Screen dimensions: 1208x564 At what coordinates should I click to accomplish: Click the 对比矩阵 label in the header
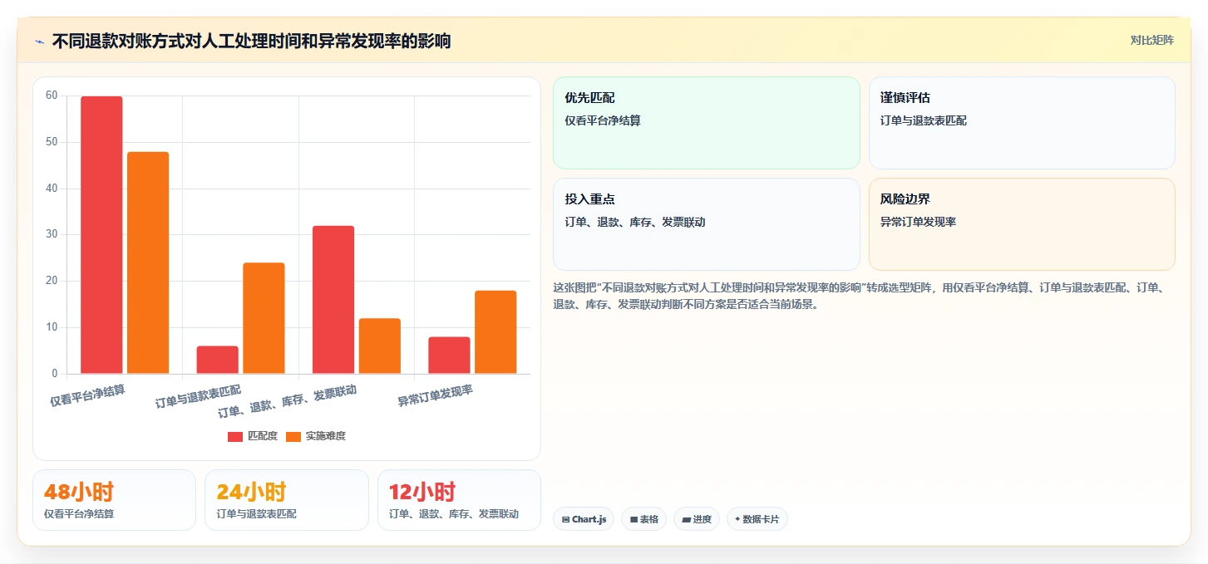click(x=1151, y=40)
